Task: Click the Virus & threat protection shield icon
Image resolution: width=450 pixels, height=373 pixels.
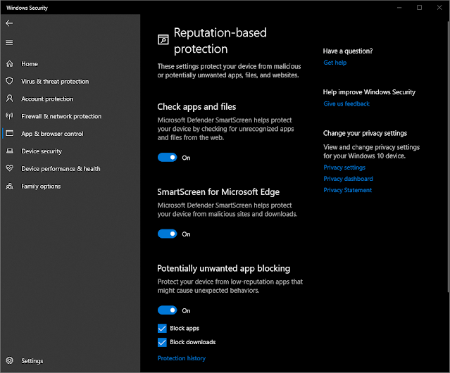Action: point(9,81)
